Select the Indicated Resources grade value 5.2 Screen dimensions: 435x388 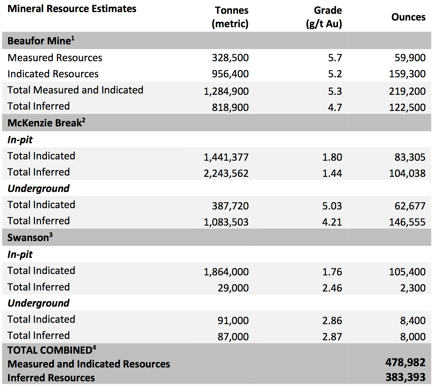[x=335, y=74]
